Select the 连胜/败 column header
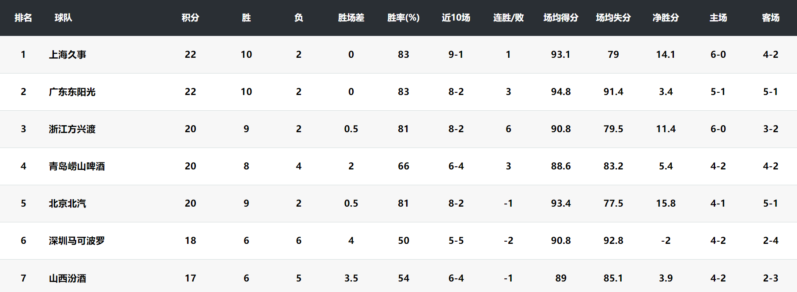The image size is (797, 292). pyautogui.click(x=508, y=18)
